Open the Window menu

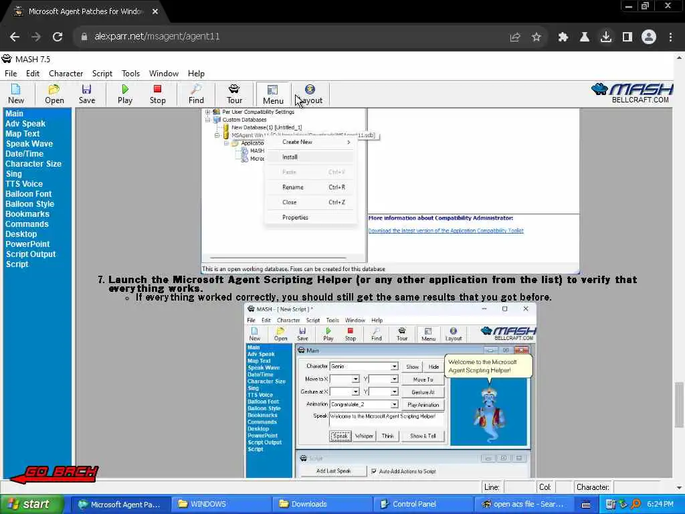(164, 74)
